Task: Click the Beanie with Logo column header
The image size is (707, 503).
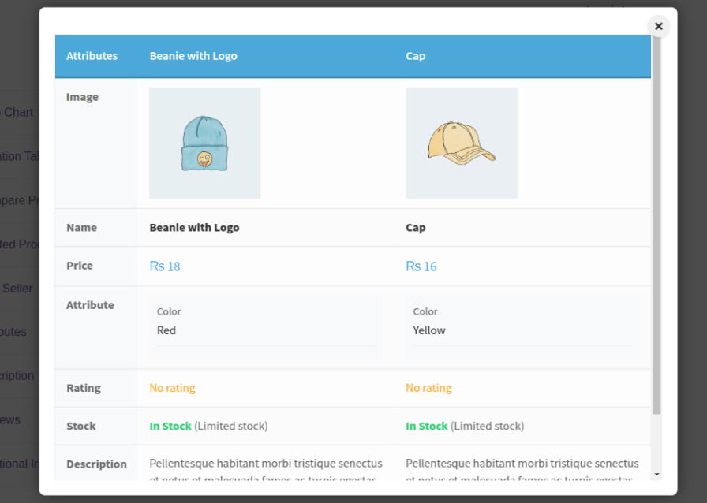Action: point(193,56)
